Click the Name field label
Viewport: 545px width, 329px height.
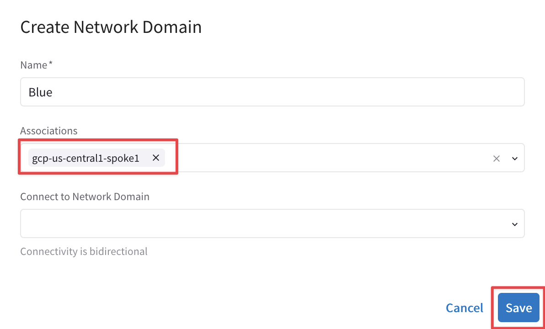[x=34, y=65]
